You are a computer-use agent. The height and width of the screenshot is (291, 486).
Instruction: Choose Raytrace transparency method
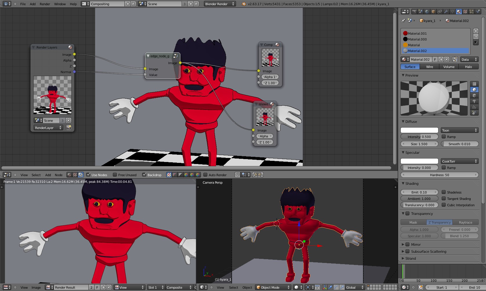(465, 222)
